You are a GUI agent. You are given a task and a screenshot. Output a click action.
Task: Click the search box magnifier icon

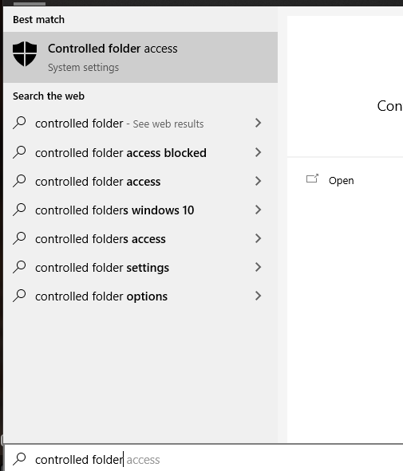pos(19,459)
